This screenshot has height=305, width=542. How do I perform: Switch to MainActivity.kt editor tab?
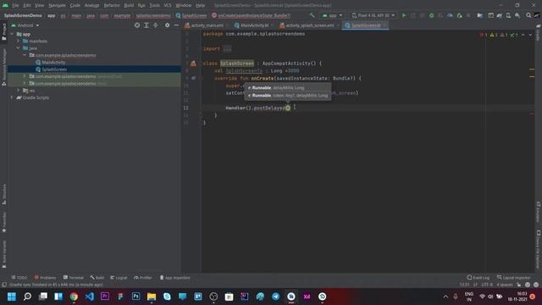point(254,25)
